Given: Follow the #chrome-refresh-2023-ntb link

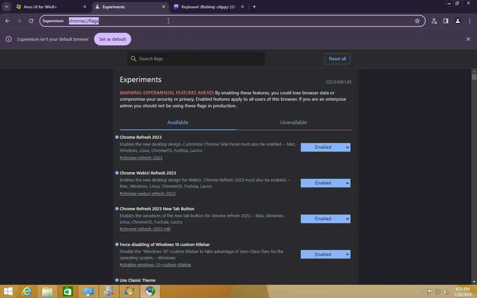Looking at the screenshot, I should point(145,229).
